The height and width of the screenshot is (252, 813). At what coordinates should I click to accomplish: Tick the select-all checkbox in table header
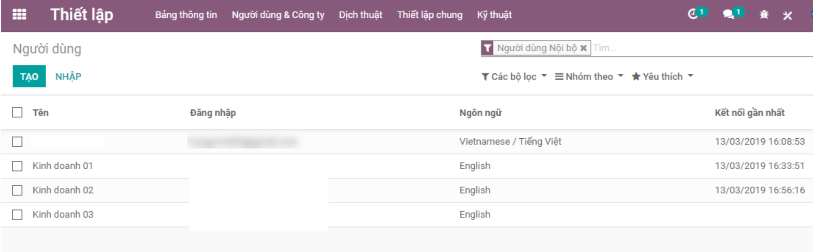coord(17,112)
